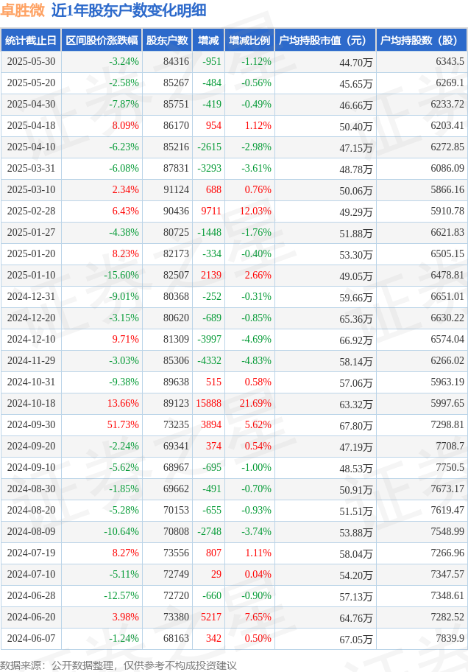Click the 统计截止日 column header
The width and height of the screenshot is (468, 672).
pos(31,40)
